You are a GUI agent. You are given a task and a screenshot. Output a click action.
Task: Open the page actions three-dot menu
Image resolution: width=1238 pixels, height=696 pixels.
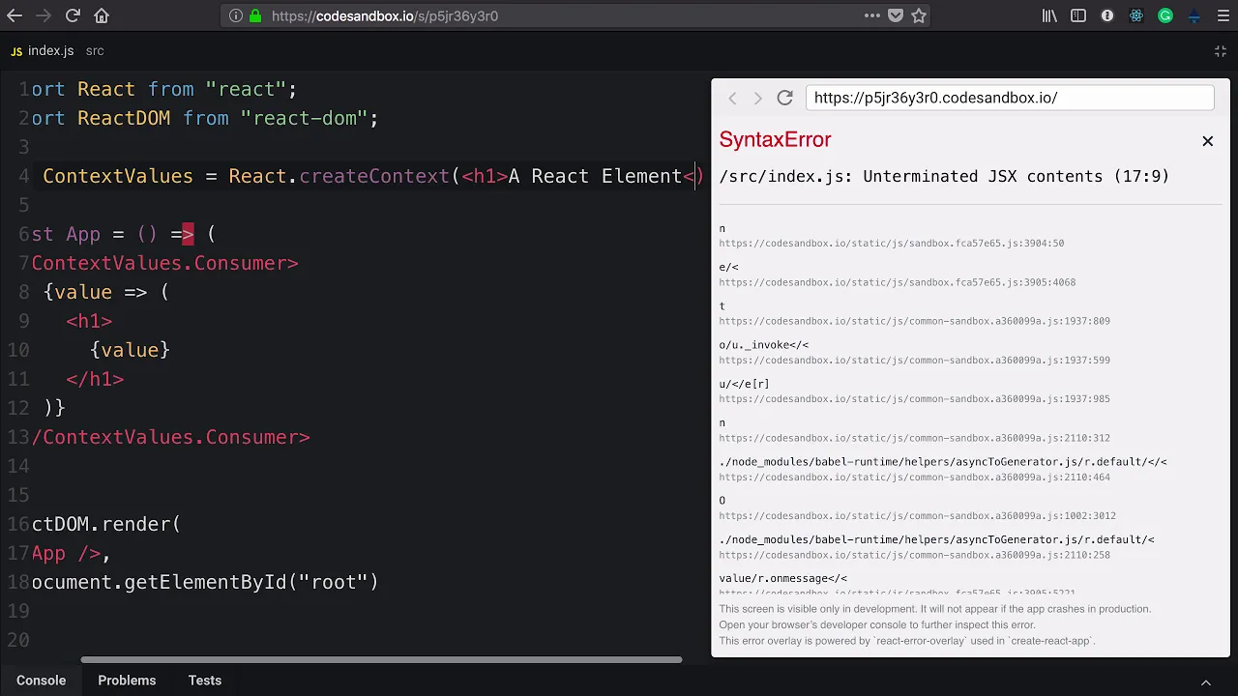(872, 15)
